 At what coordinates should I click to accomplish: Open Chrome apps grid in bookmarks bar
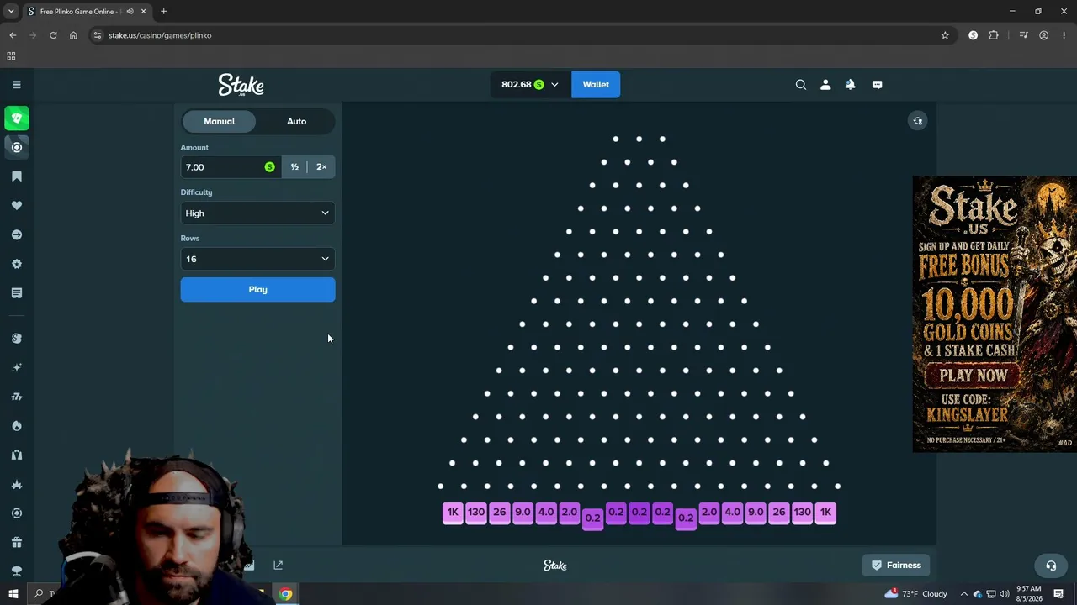tap(11, 56)
